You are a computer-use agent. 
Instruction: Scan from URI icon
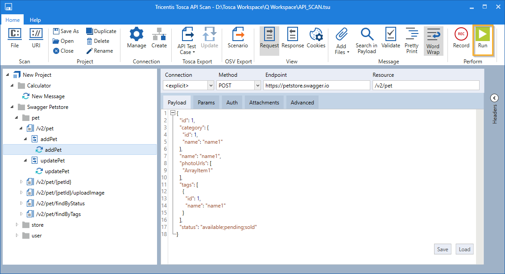point(36,38)
